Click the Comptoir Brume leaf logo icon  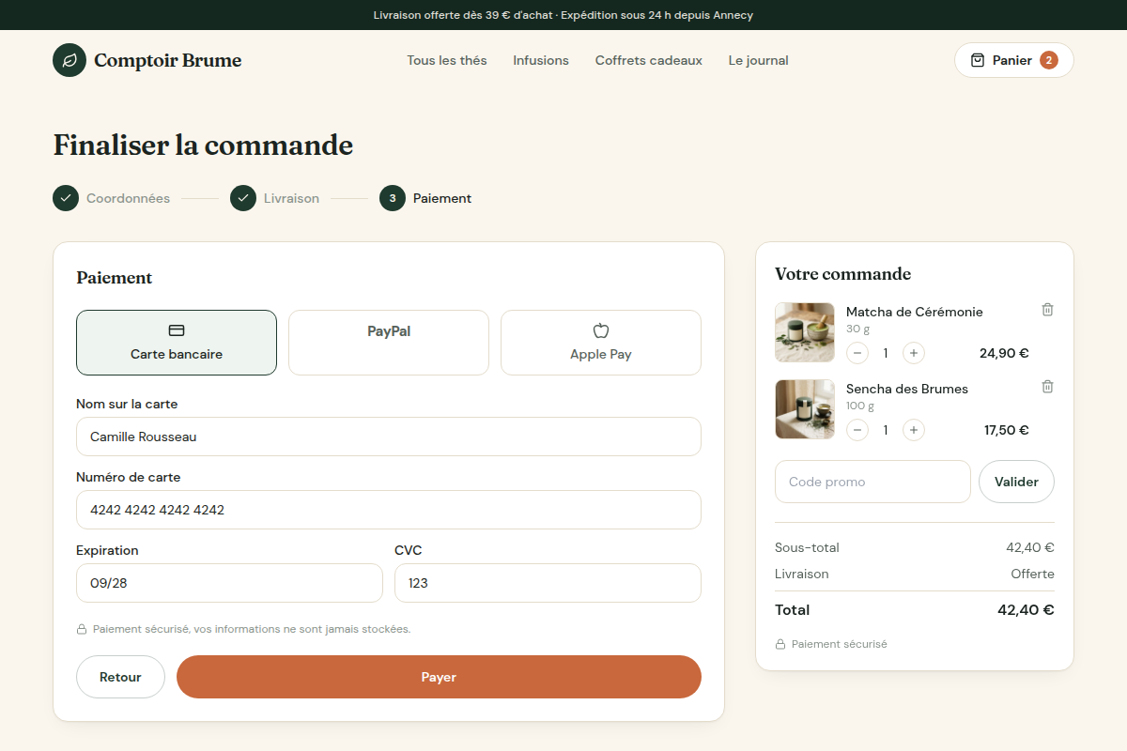tap(69, 60)
